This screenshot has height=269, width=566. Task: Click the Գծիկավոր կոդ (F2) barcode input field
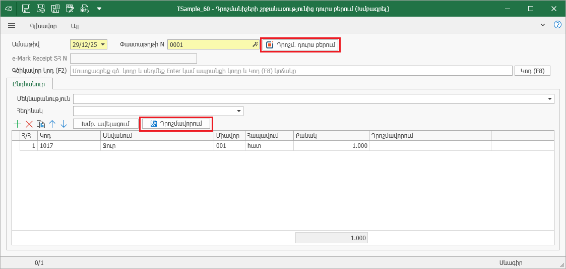[291, 71]
